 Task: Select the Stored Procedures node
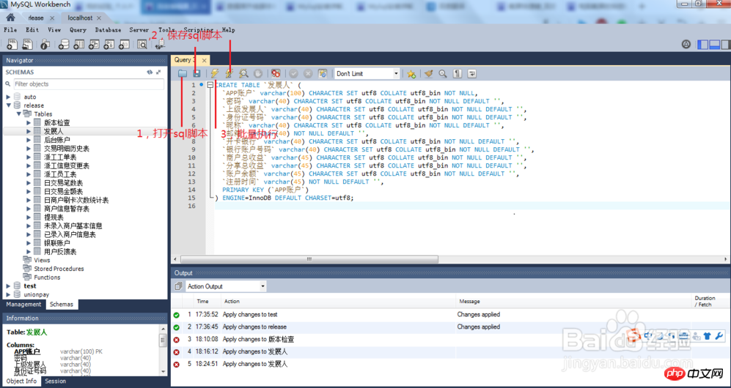tap(59, 269)
